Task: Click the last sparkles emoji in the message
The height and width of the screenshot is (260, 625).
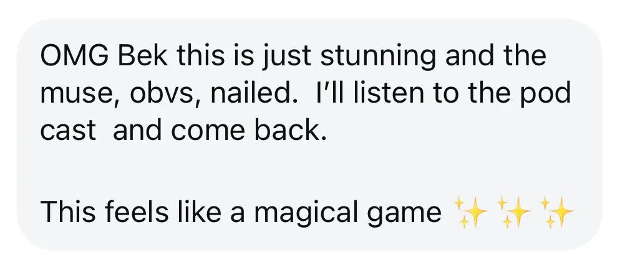Action: [557, 212]
